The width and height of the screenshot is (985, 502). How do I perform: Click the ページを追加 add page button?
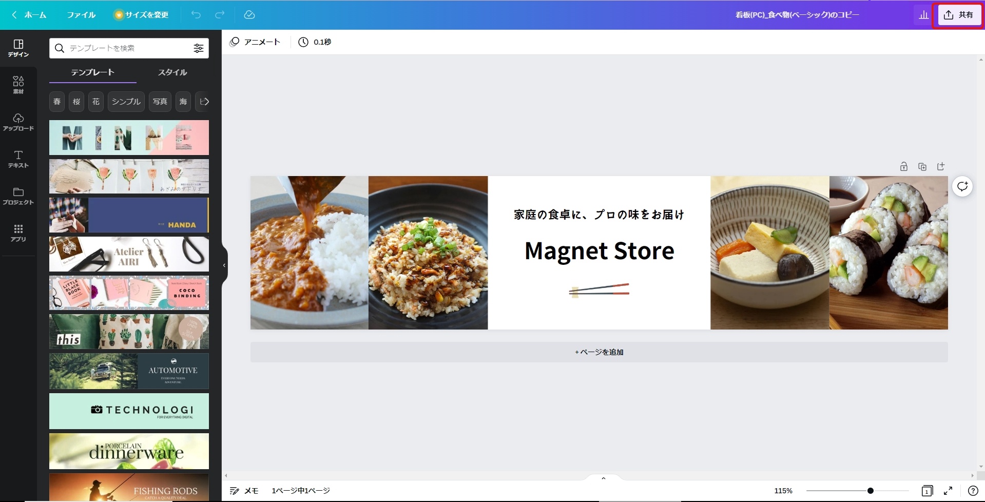point(599,352)
